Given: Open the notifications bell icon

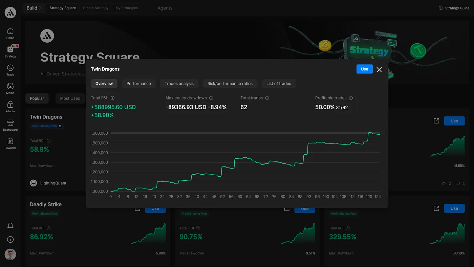Looking at the screenshot, I should (x=10, y=225).
